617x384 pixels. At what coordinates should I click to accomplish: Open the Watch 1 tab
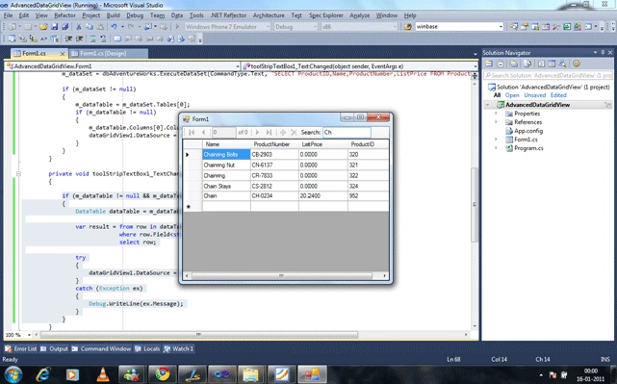click(x=179, y=348)
